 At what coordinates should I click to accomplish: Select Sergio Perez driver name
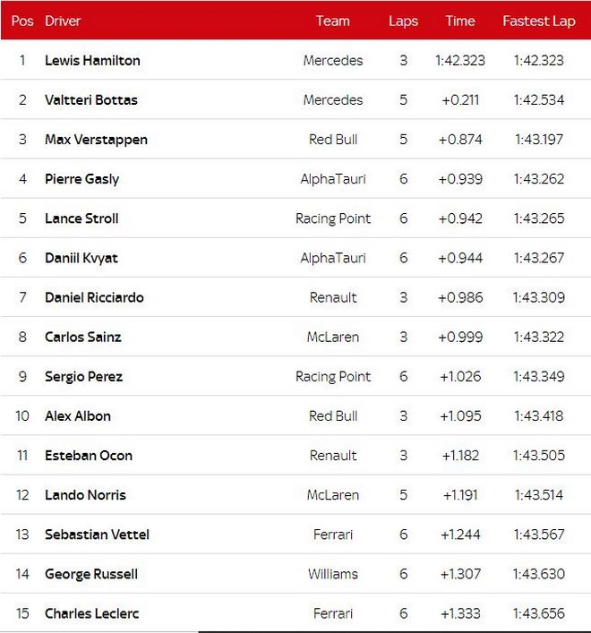point(83,377)
